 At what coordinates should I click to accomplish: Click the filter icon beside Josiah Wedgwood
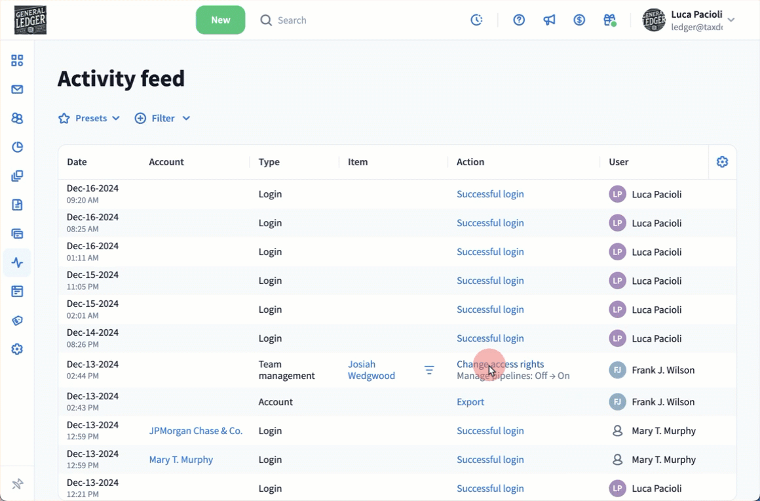pos(429,370)
